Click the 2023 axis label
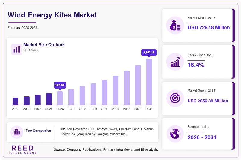241x160 pixels. (27, 109)
